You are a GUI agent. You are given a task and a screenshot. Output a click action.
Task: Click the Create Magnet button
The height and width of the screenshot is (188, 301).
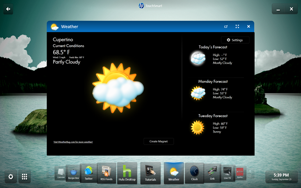pyautogui.click(x=158, y=141)
